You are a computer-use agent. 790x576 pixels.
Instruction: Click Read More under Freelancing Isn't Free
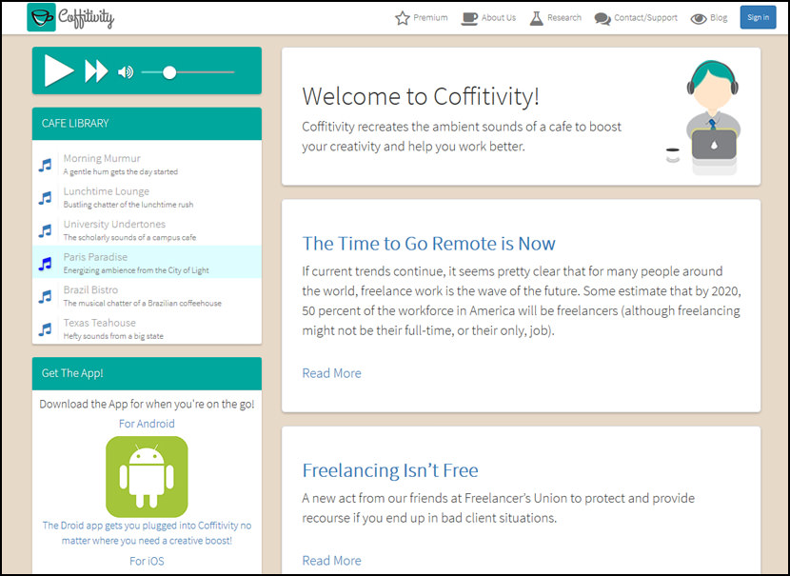click(331, 561)
